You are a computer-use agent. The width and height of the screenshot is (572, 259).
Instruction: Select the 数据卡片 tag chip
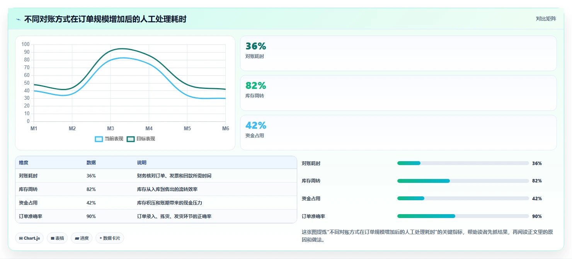(x=110, y=238)
